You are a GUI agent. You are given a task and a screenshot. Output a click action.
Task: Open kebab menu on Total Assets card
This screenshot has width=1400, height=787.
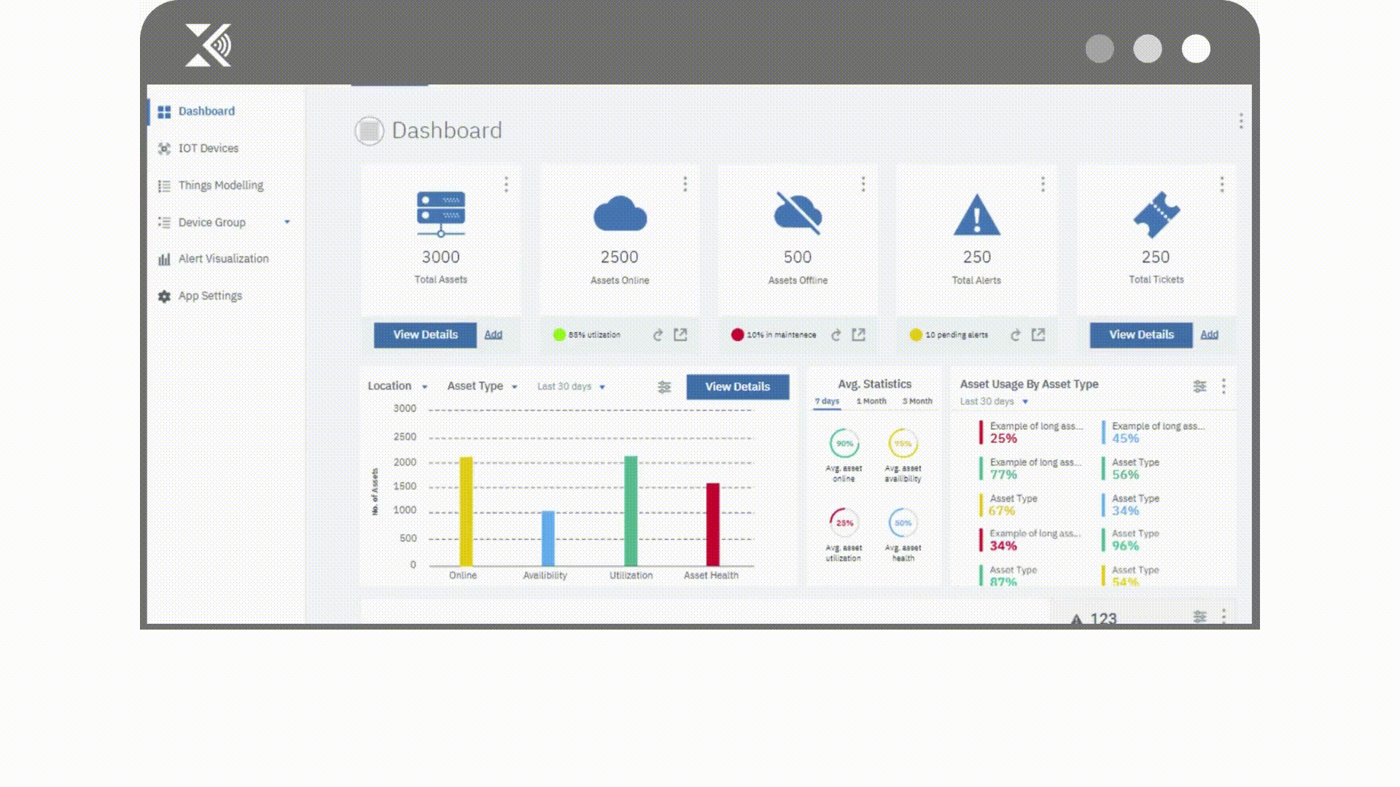tap(506, 185)
